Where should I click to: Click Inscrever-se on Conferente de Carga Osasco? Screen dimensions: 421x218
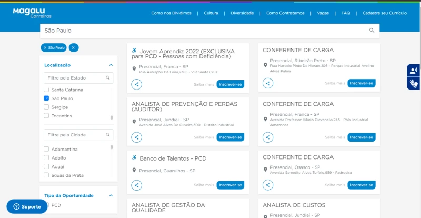(x=362, y=185)
